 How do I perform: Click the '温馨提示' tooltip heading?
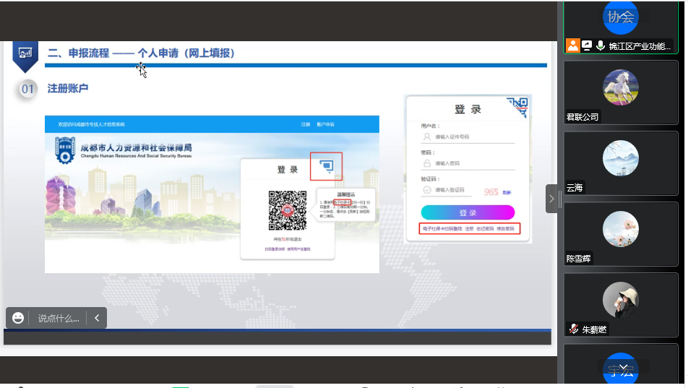point(345,194)
